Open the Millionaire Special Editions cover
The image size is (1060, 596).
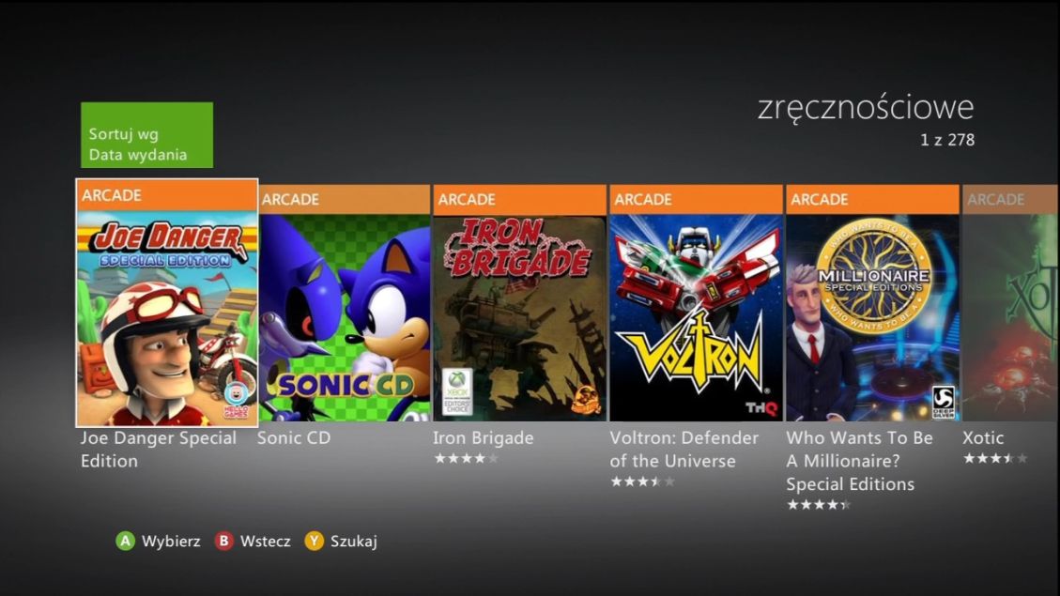coord(872,317)
